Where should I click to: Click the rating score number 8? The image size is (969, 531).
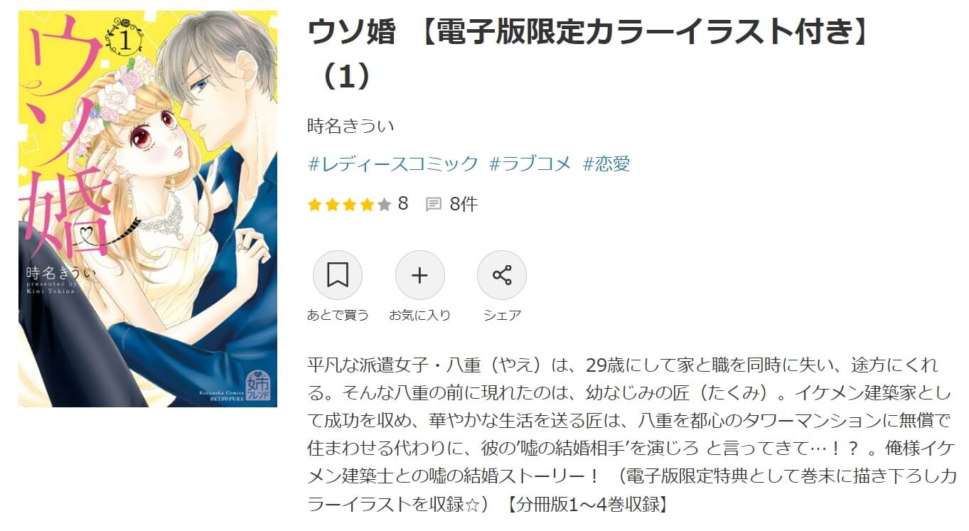point(403,205)
